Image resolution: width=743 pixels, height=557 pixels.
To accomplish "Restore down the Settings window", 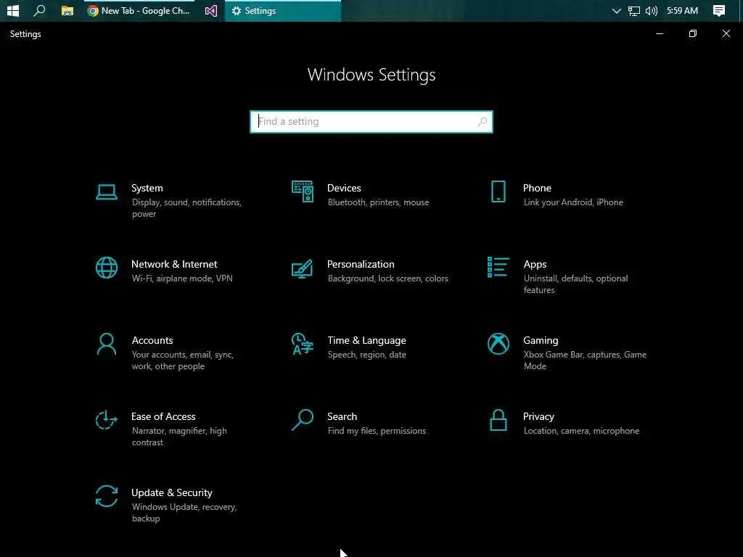I will 693,33.
